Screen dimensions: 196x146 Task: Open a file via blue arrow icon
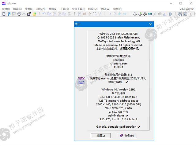click(9, 14)
